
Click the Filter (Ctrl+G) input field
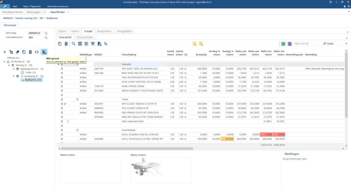point(307,44)
